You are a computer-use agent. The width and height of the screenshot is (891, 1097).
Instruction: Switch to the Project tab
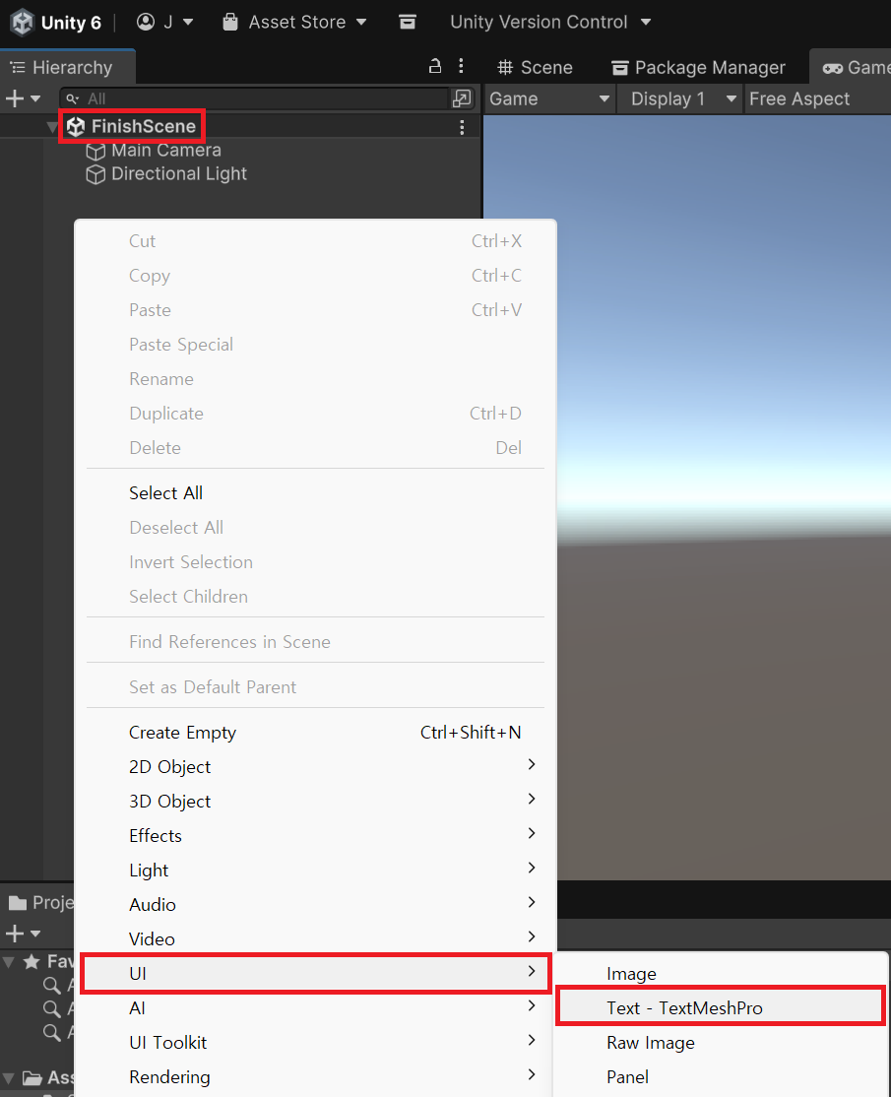[39, 902]
